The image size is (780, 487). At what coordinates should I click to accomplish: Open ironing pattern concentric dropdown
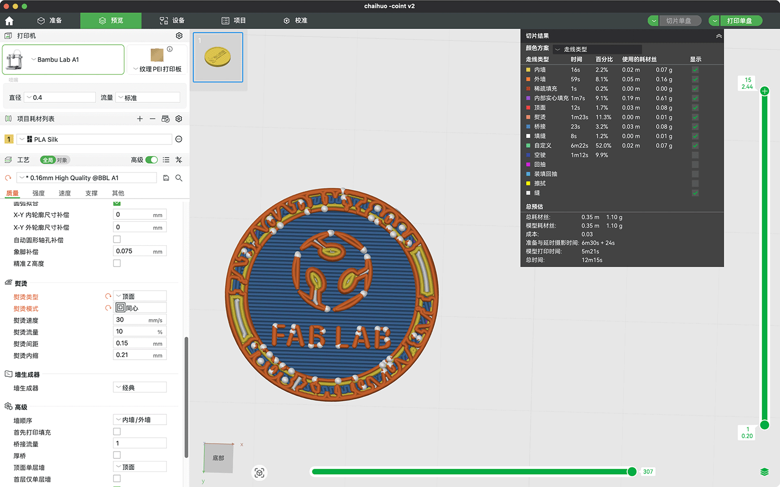point(140,308)
